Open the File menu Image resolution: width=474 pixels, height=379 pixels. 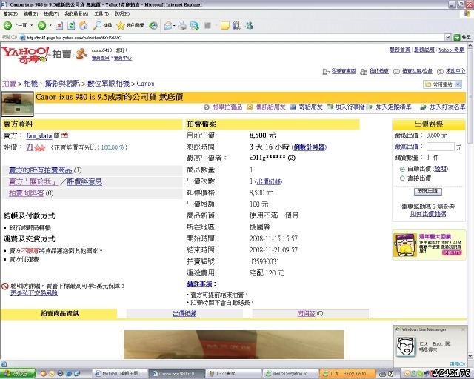[x=10, y=13]
